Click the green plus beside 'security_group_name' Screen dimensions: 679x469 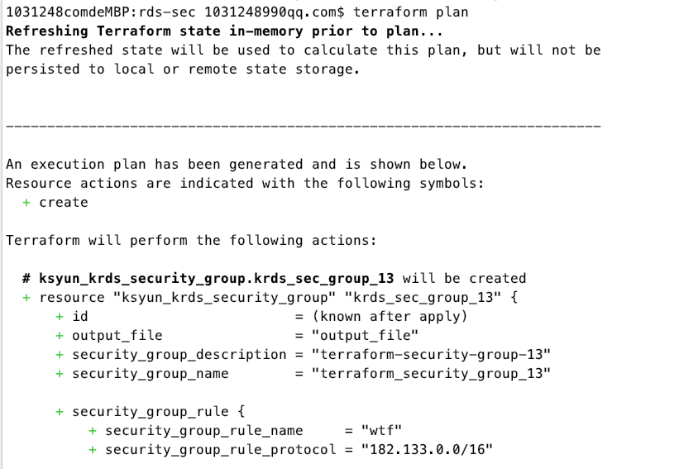(x=60, y=374)
